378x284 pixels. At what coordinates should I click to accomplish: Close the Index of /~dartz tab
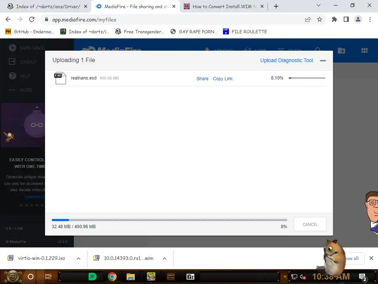[x=86, y=7]
